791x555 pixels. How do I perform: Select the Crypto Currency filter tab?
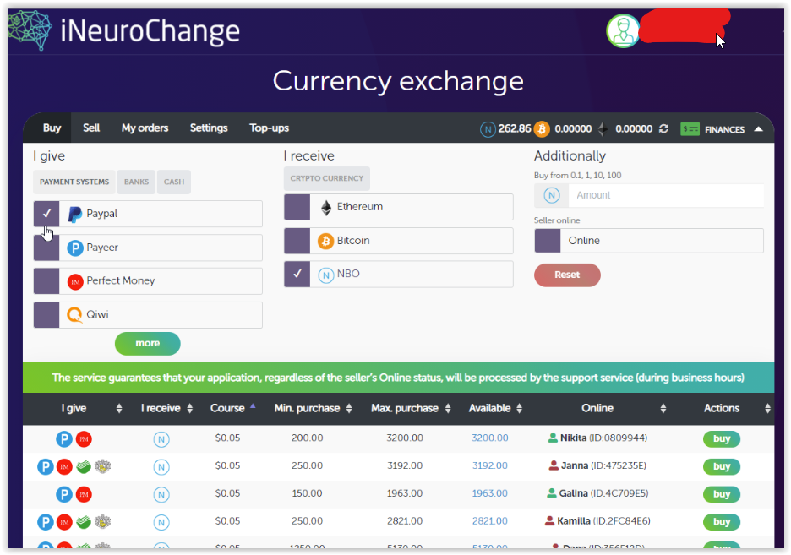[327, 178]
